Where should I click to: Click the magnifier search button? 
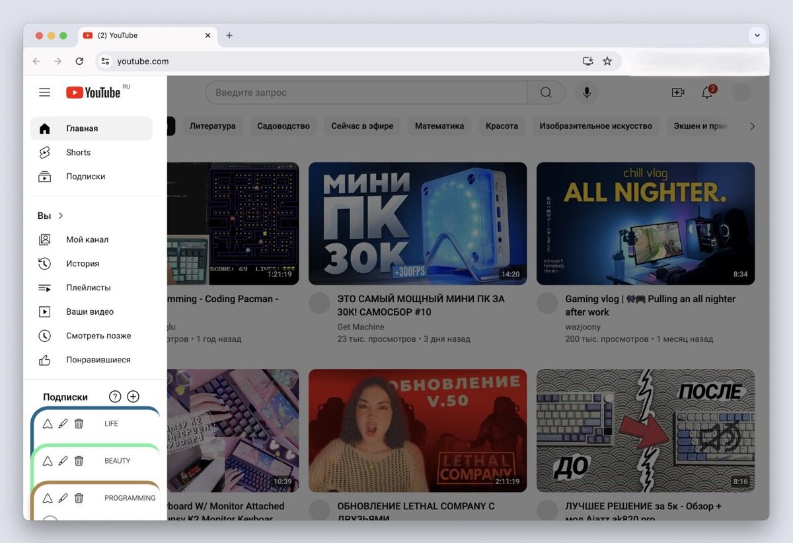546,93
